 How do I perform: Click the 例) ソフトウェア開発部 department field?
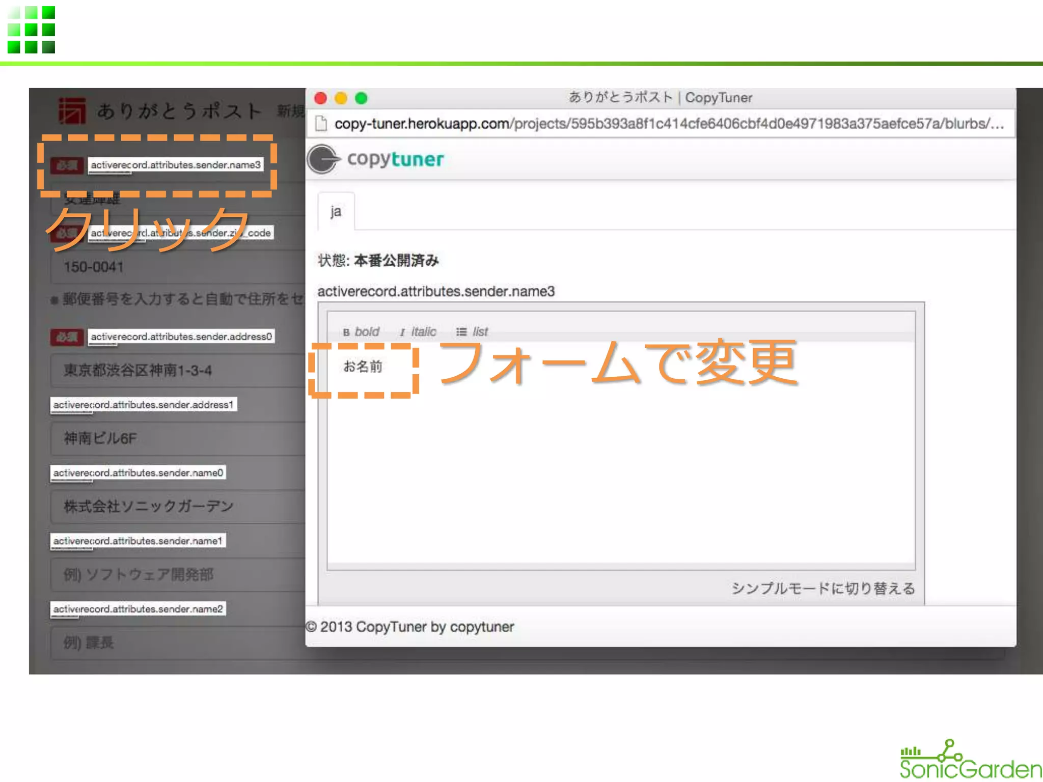point(178,574)
